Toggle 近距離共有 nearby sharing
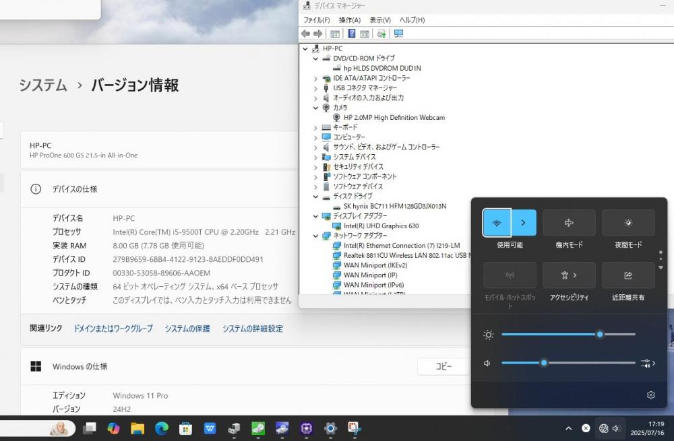Image resolution: width=674 pixels, height=441 pixels. click(x=628, y=275)
